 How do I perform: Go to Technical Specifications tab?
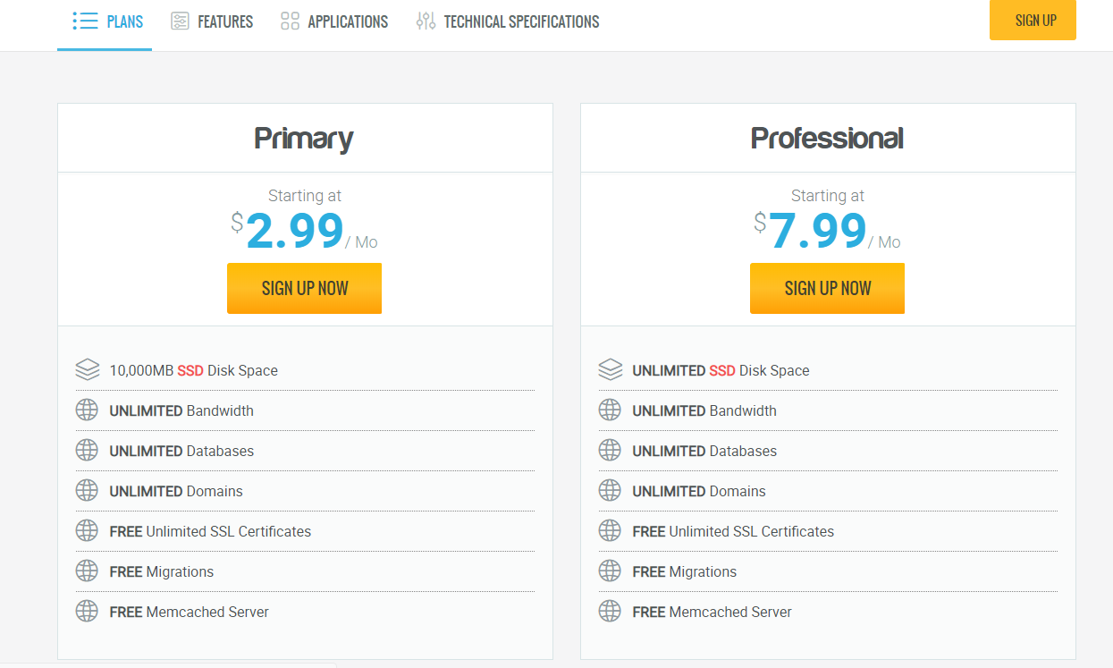521,21
